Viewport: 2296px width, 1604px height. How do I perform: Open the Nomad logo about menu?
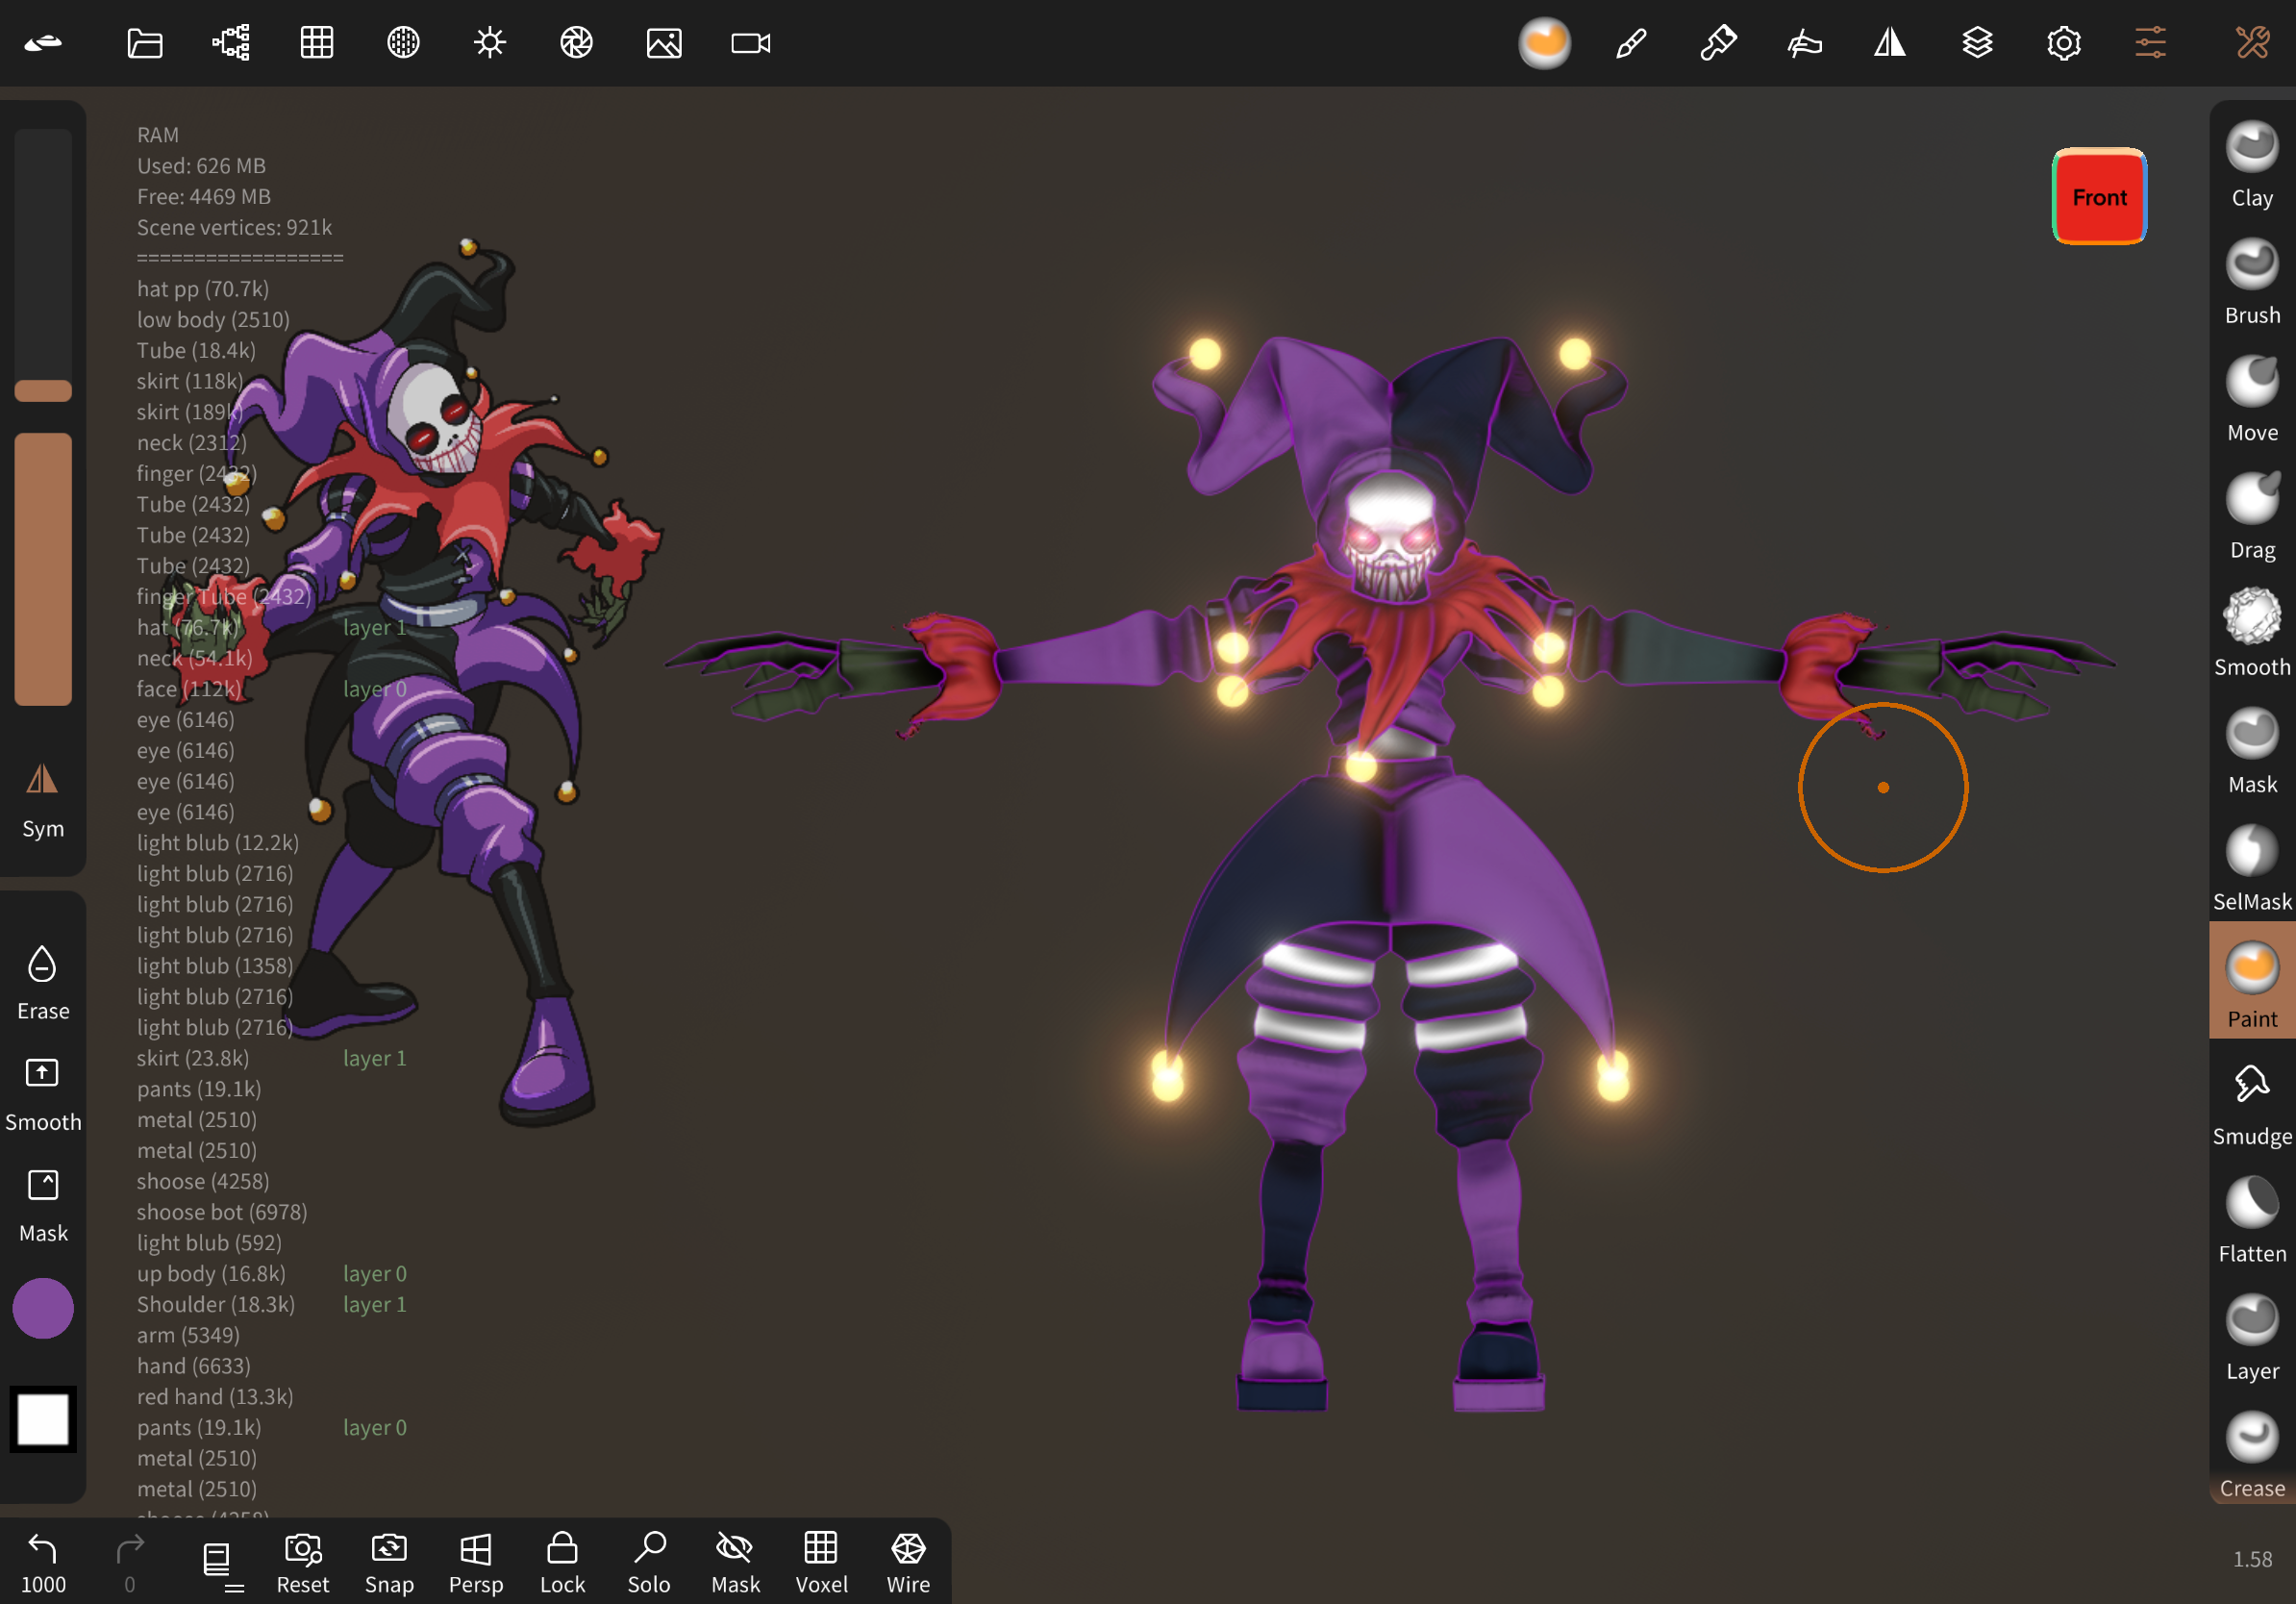pos(43,43)
